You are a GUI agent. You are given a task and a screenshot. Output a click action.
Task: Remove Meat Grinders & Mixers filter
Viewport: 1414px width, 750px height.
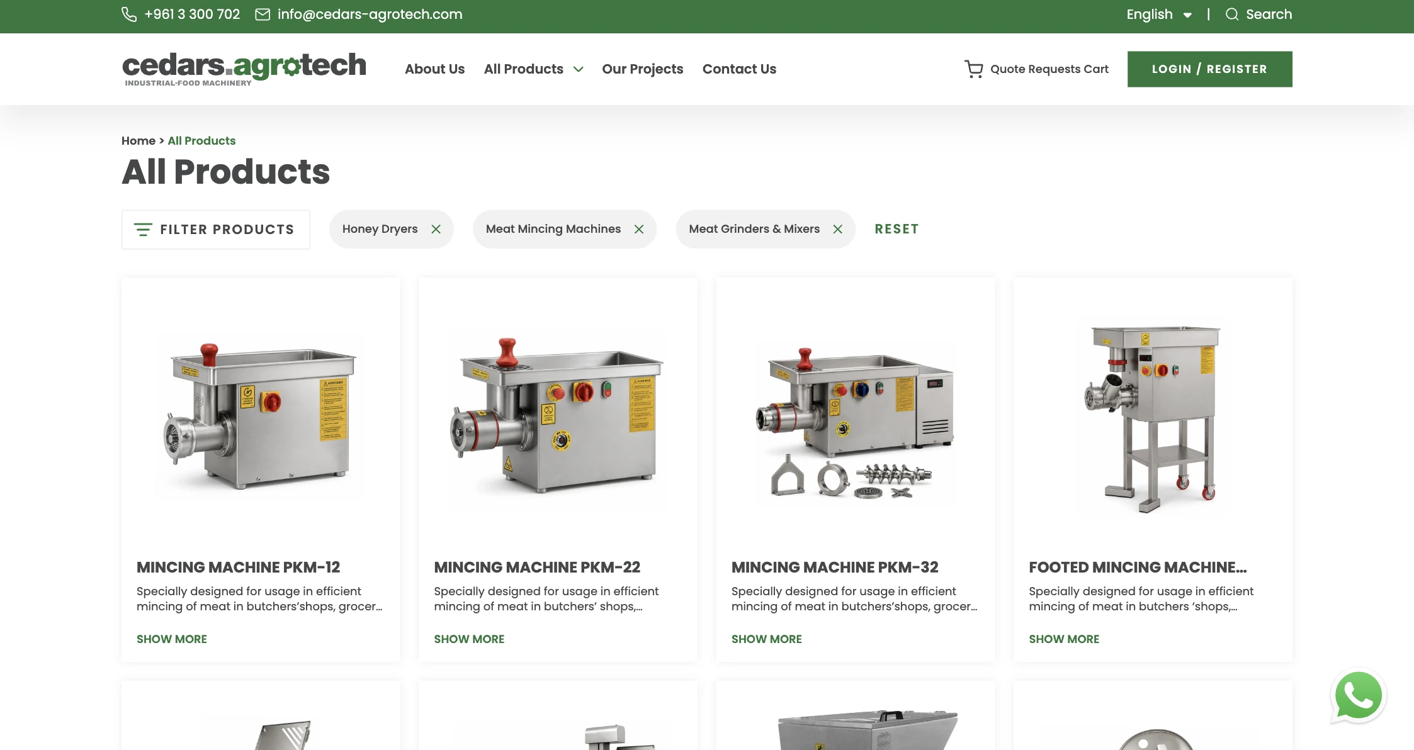(838, 229)
